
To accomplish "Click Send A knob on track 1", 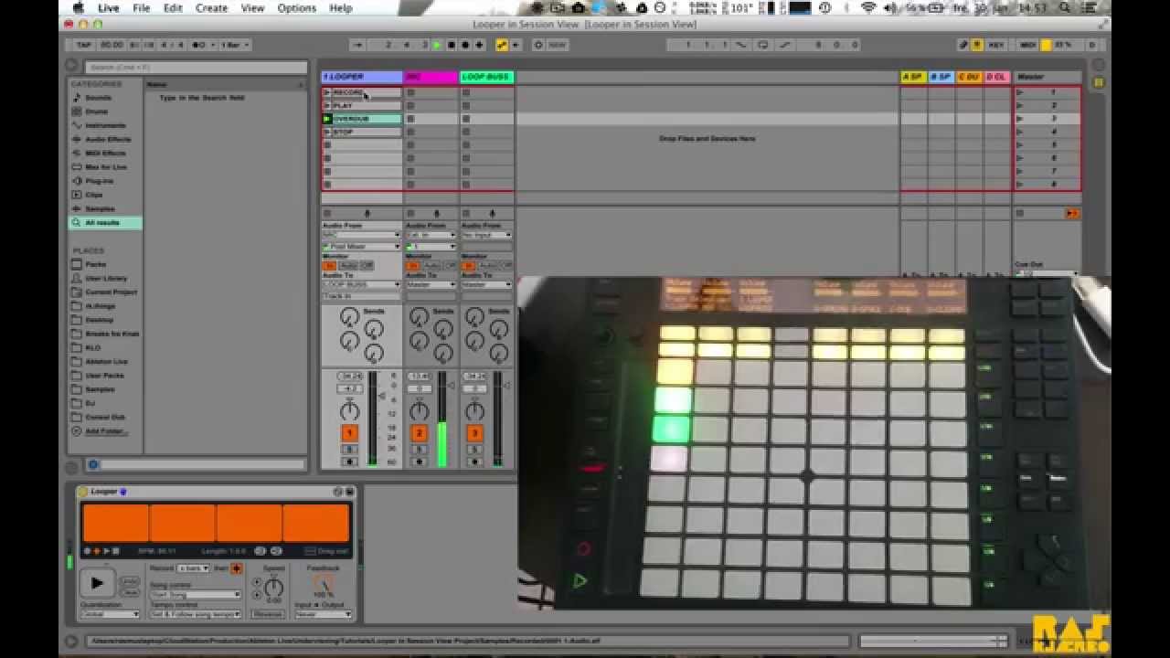I will coord(349,316).
